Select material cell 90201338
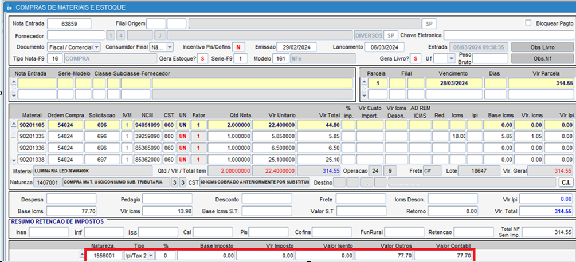The image size is (576, 262). tap(32, 160)
